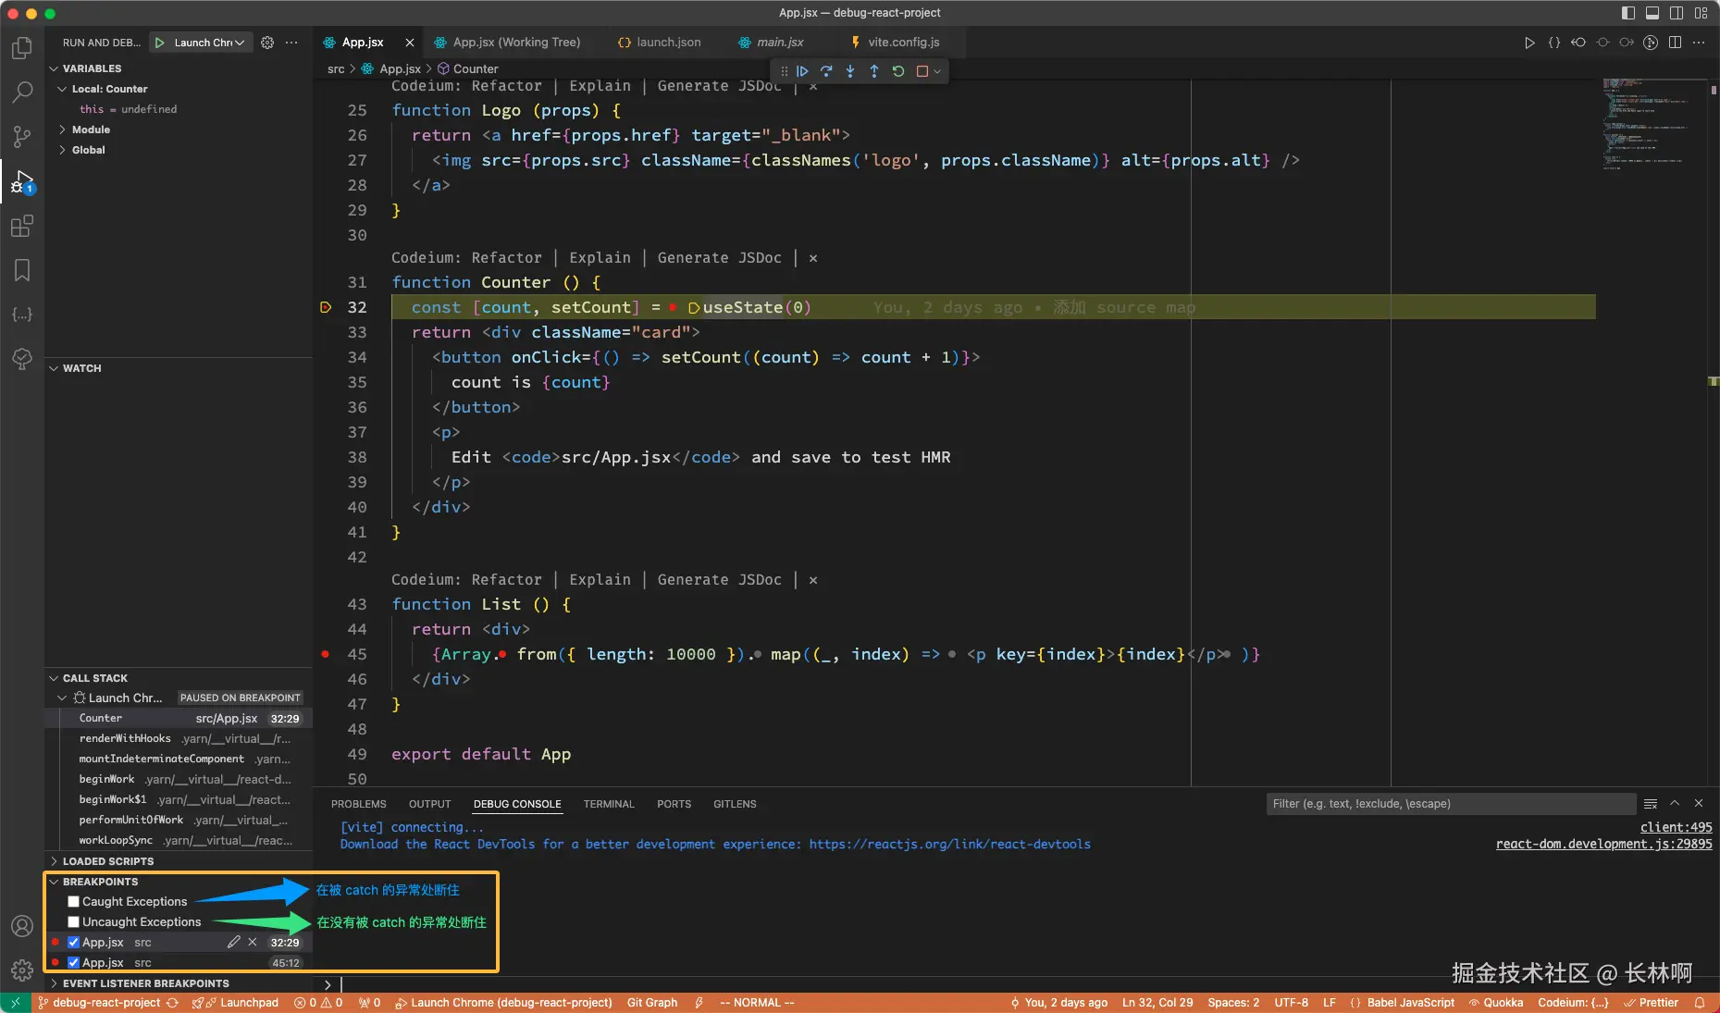
Task: Open the Search view in activity bar
Action: pos(22,92)
